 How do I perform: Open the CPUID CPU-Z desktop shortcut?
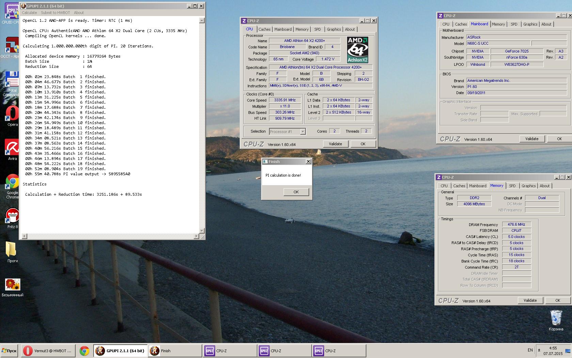(11, 14)
